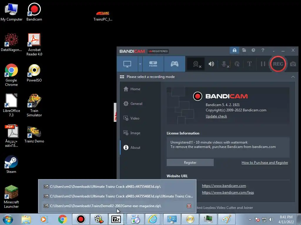301x225 pixels.
Task: Open the screen mode dropdown arrow
Action: 140,64
